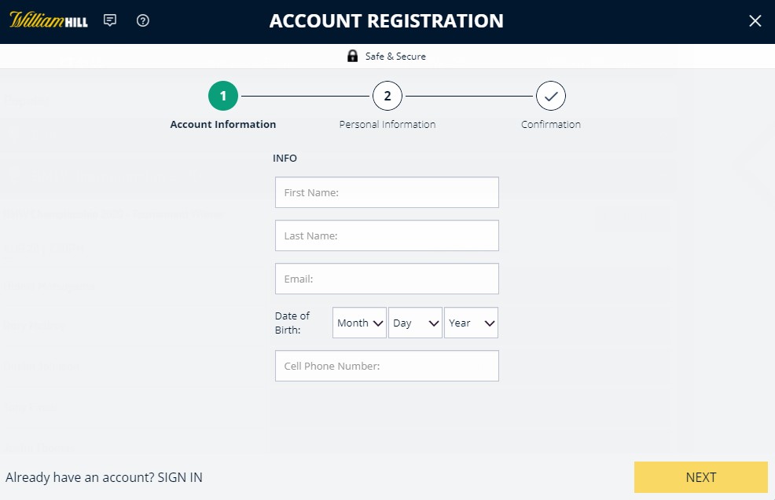Close the account registration dialog

[755, 20]
